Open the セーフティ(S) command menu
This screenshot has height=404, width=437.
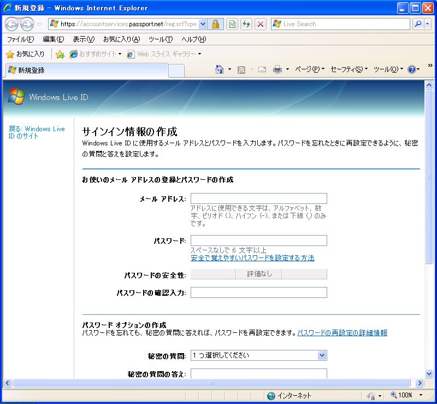click(x=349, y=69)
